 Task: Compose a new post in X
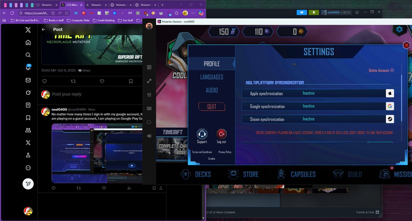point(28,184)
